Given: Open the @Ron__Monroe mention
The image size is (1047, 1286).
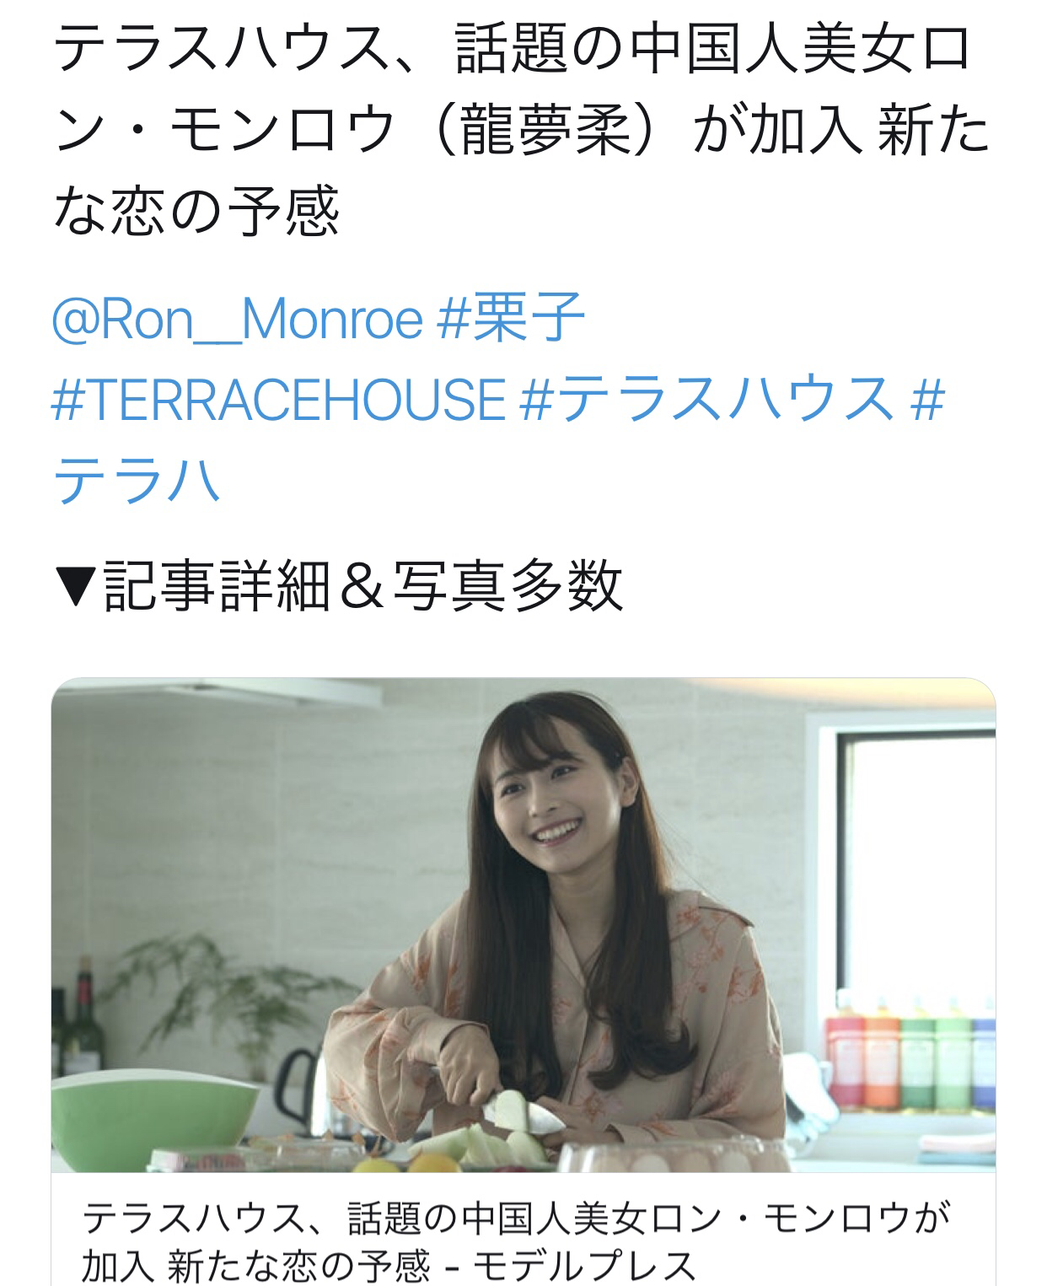Looking at the screenshot, I should pos(237,319).
